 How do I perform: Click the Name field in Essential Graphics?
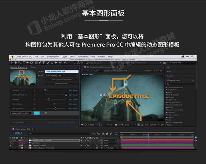(x=62, y=71)
